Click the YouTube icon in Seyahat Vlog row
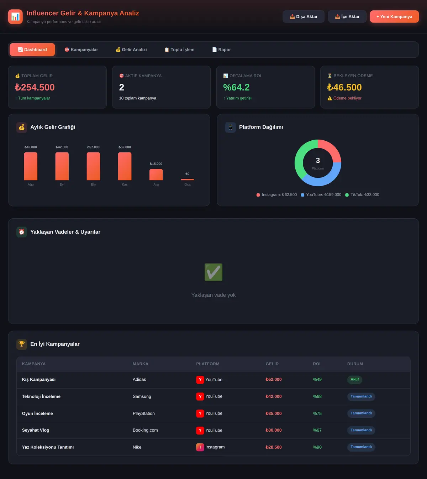427x479 pixels. tap(200, 430)
